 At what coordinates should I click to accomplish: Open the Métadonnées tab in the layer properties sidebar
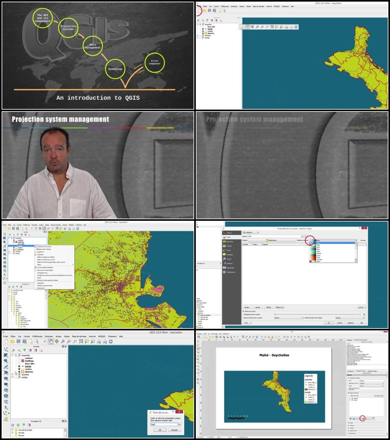coord(231,272)
